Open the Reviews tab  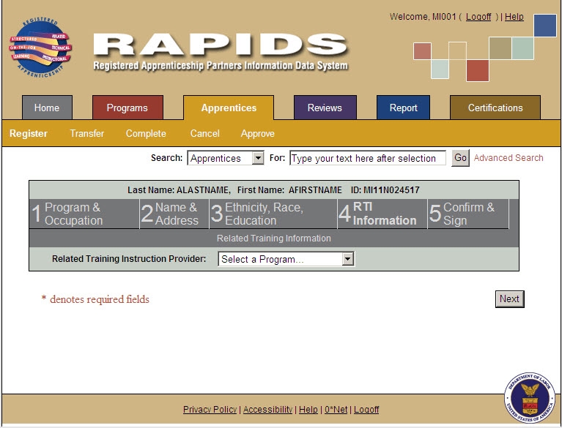coord(325,108)
